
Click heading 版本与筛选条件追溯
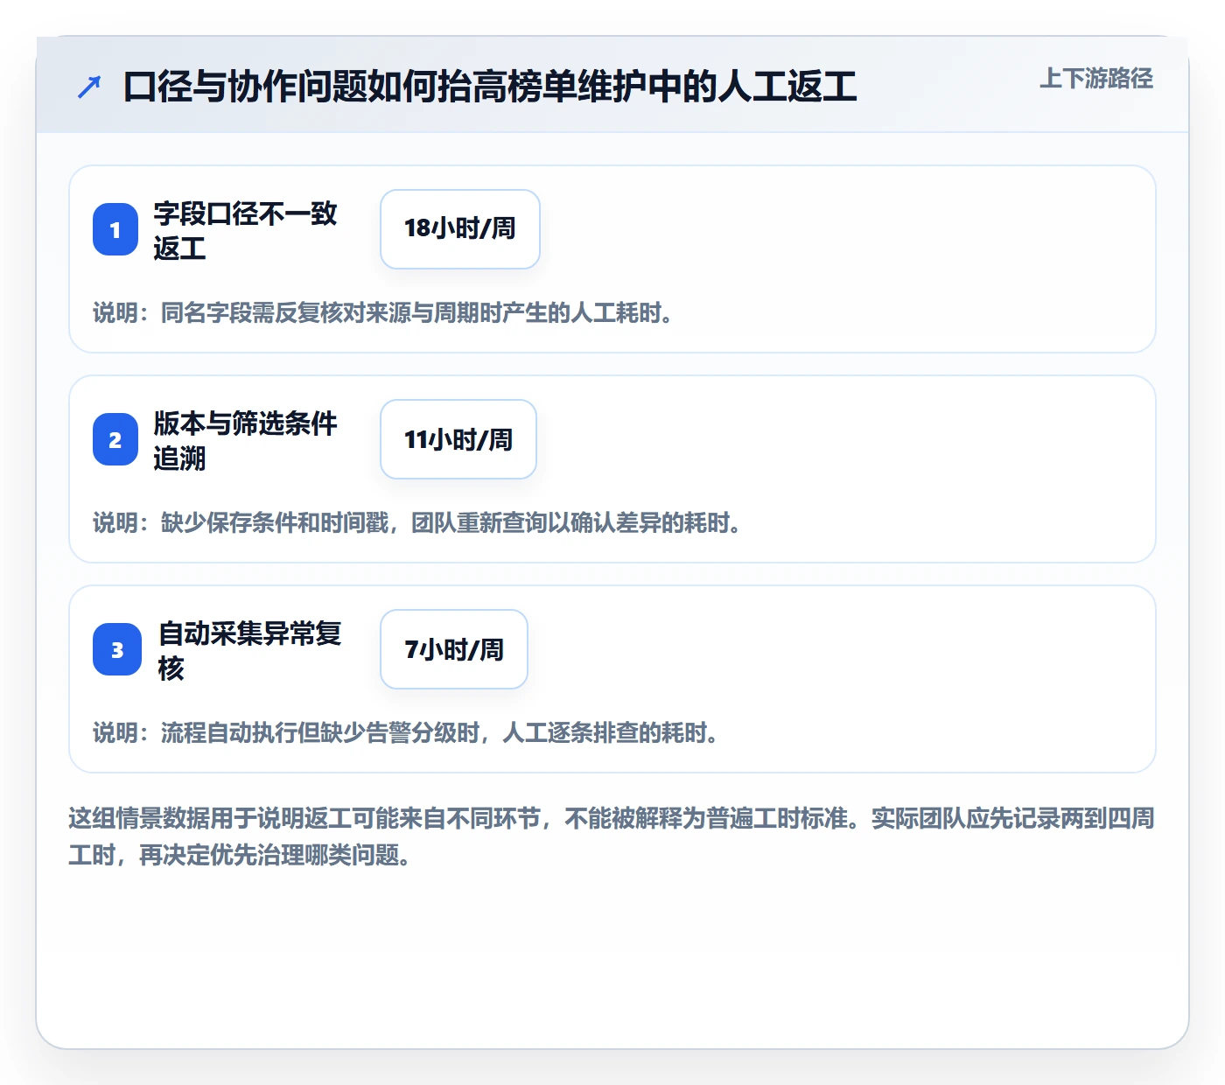245,440
